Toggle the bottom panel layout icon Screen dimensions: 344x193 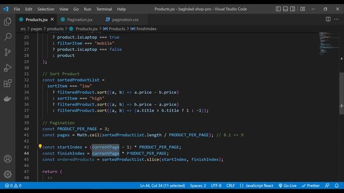pyautogui.click(x=285, y=9)
